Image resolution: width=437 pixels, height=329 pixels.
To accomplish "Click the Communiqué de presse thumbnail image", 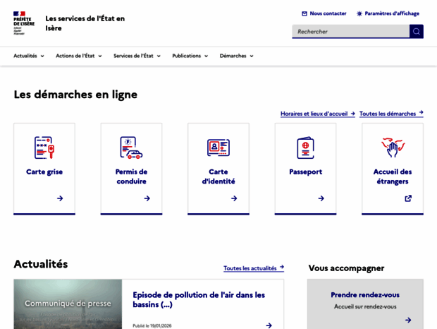I will click(x=68, y=304).
